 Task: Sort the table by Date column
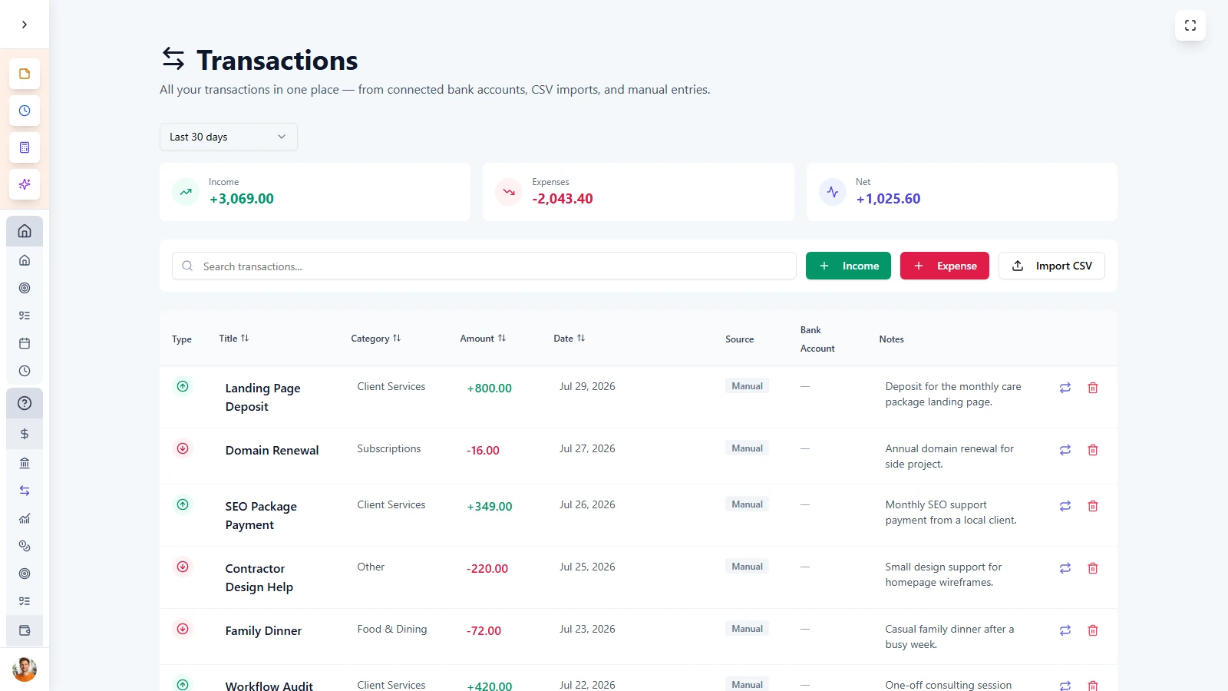click(569, 339)
